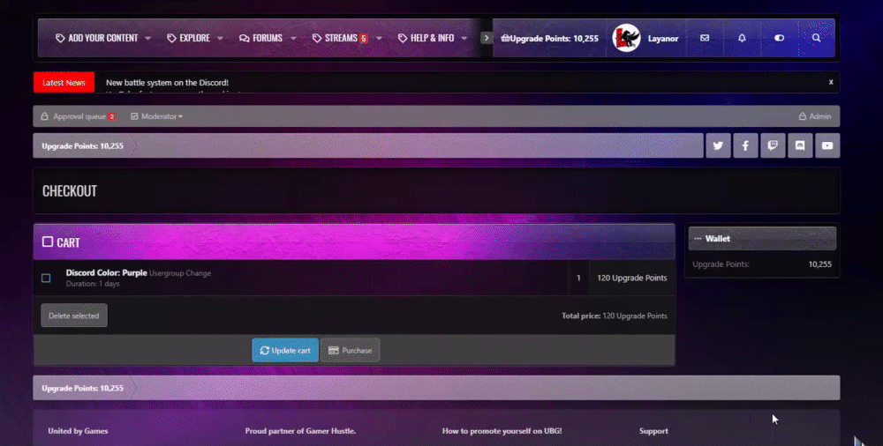
Task: Open the Discord social link
Action: click(800, 145)
